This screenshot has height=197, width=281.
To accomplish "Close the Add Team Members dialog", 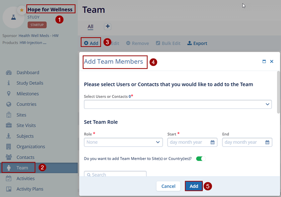I will [x=272, y=62].
